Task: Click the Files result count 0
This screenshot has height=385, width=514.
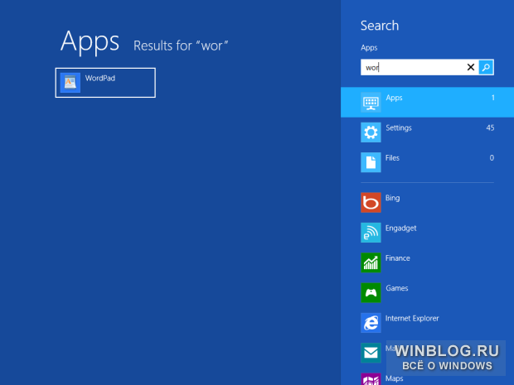Action: pos(492,158)
